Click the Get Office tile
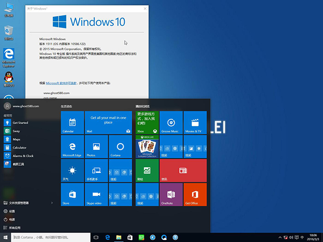Viewport: 323px width, 242px height. tap(195, 195)
